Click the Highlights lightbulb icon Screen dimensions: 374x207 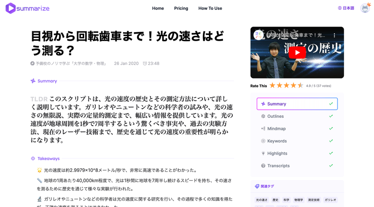263,153
